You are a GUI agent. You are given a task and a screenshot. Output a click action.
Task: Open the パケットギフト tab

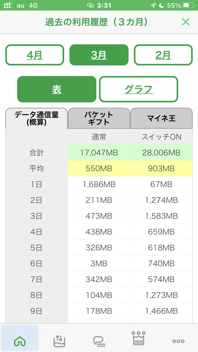99,118
